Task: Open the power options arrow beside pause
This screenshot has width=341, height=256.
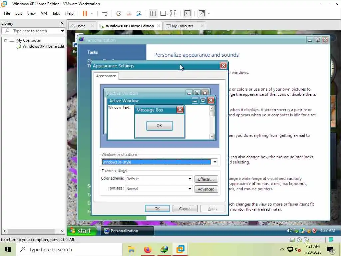Action: pos(92,13)
